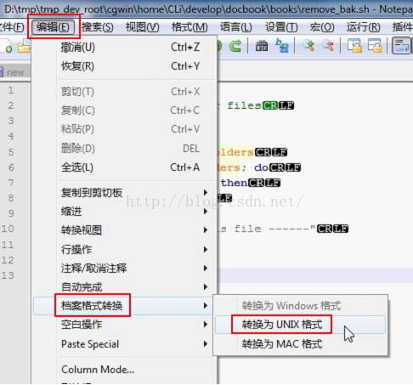This screenshot has width=413, height=385.
Task: Open the 语言(L) menu
Action: coord(236,27)
